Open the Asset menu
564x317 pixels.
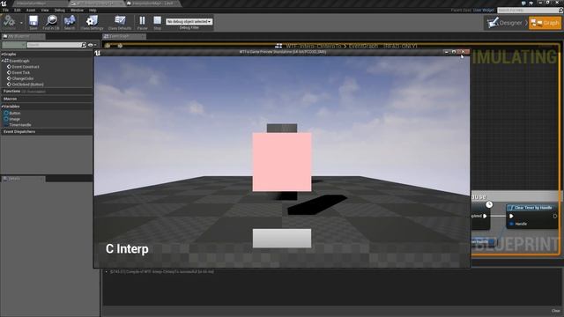tap(31, 10)
